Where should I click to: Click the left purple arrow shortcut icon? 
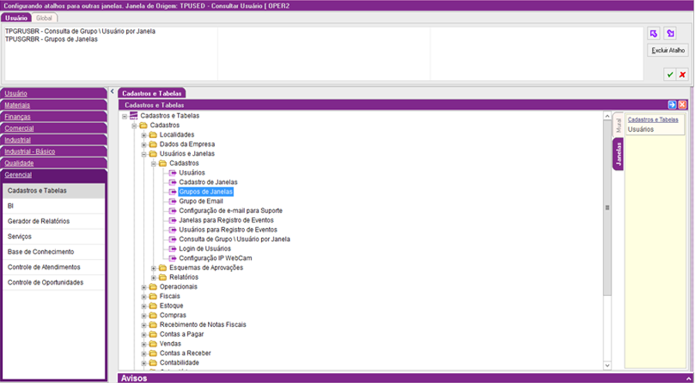[x=653, y=33]
